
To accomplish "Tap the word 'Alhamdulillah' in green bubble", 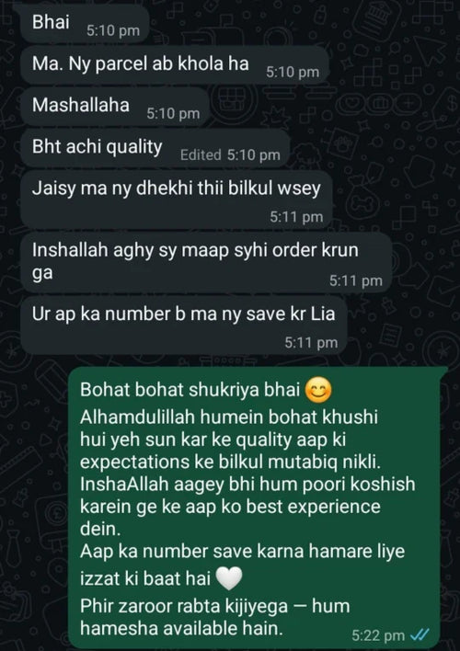I will tap(138, 417).
